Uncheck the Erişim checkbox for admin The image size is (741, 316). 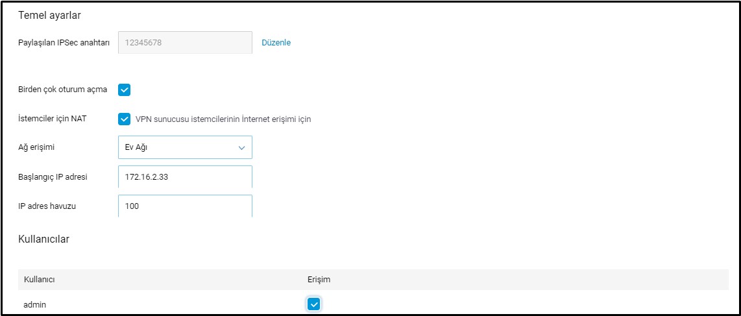[314, 304]
